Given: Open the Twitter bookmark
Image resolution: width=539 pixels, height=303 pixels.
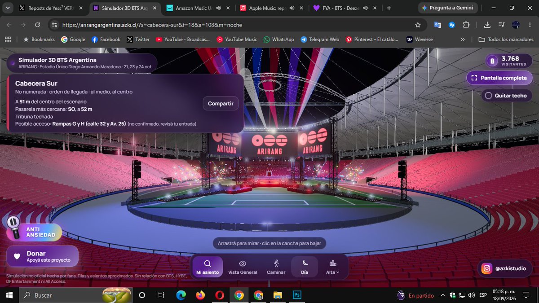Looking at the screenshot, I should pos(138,40).
